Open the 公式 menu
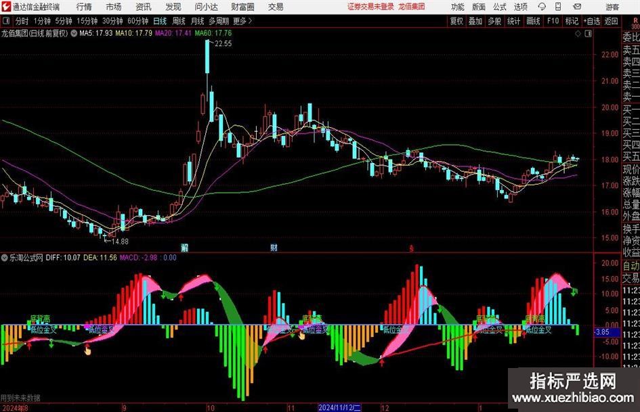The height and width of the screenshot is (412, 640). [x=499, y=7]
